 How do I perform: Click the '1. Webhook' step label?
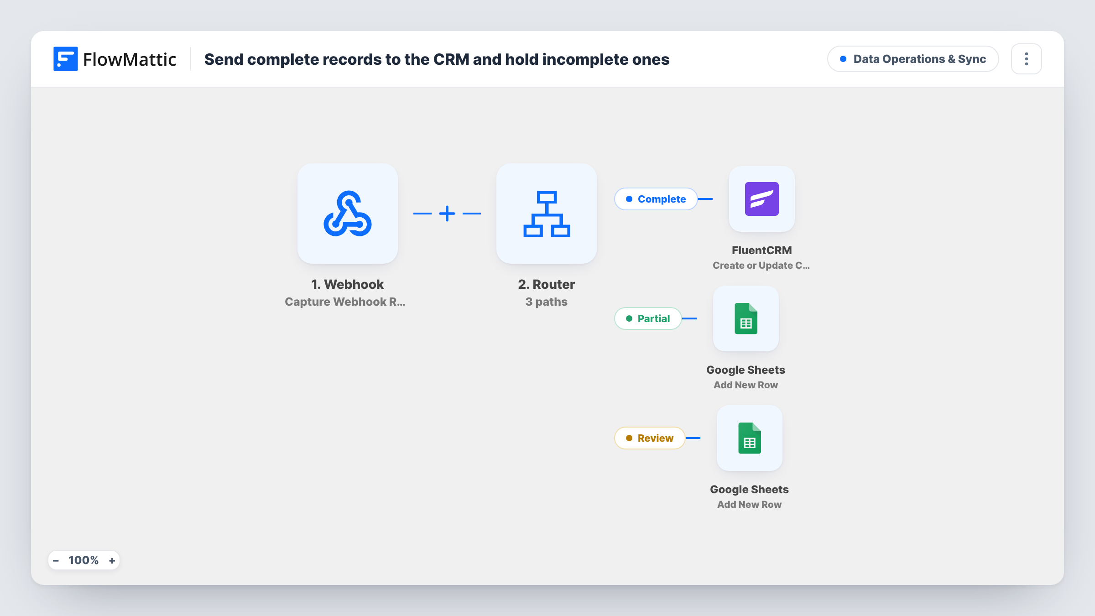347,284
